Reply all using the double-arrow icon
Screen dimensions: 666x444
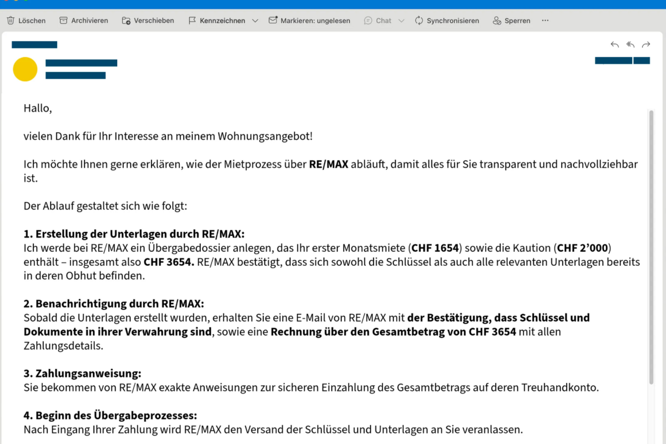(x=630, y=44)
